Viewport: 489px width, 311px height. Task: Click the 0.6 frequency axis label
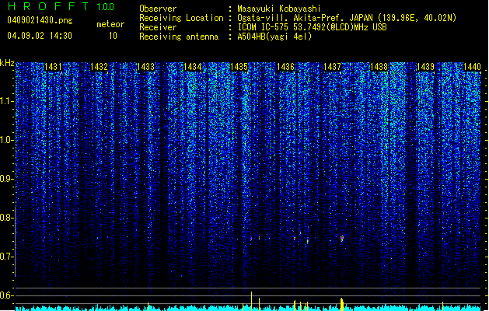(6, 295)
